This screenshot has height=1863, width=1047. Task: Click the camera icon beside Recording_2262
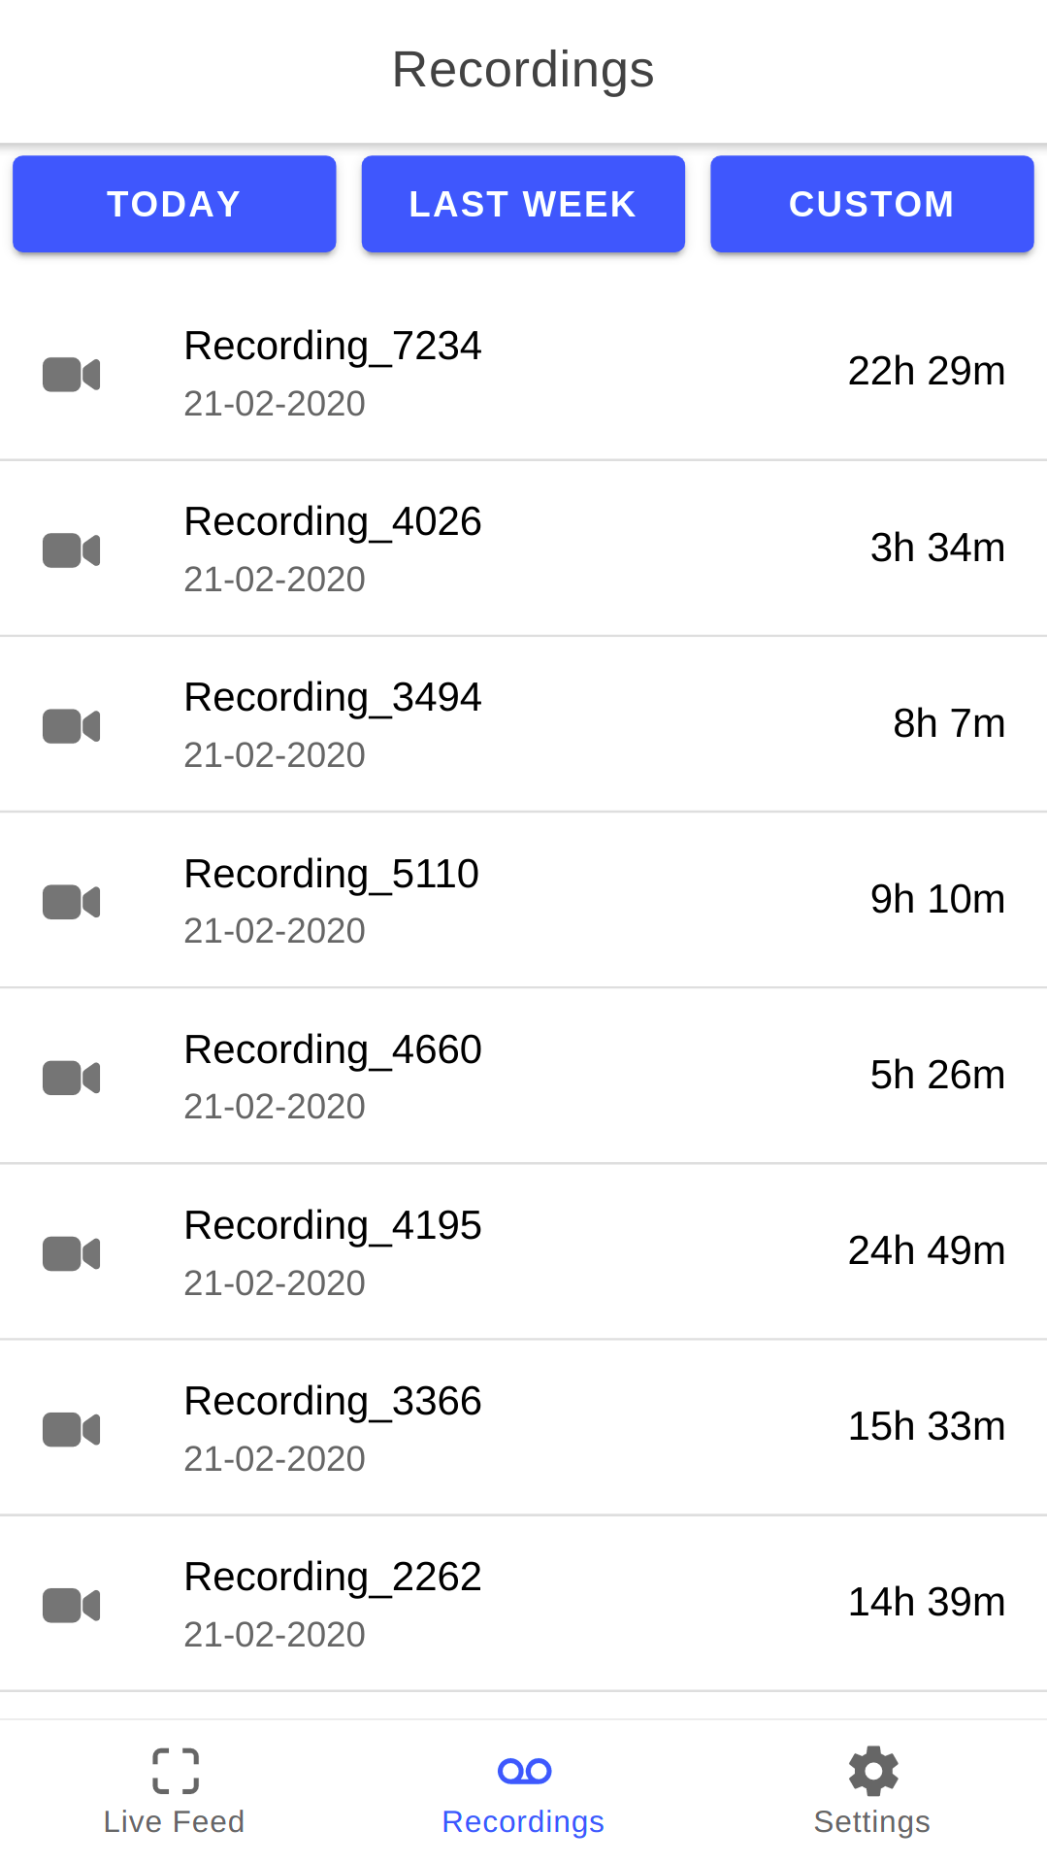[x=72, y=1605]
